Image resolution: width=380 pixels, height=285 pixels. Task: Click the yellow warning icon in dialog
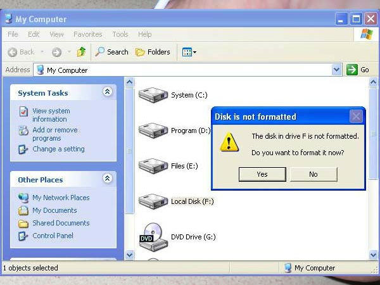(229, 142)
